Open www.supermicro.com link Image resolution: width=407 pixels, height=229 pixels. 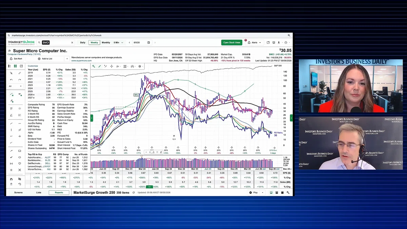tap(81, 61)
